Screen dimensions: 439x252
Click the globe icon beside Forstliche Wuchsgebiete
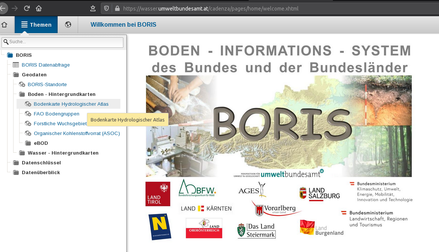pos(28,124)
